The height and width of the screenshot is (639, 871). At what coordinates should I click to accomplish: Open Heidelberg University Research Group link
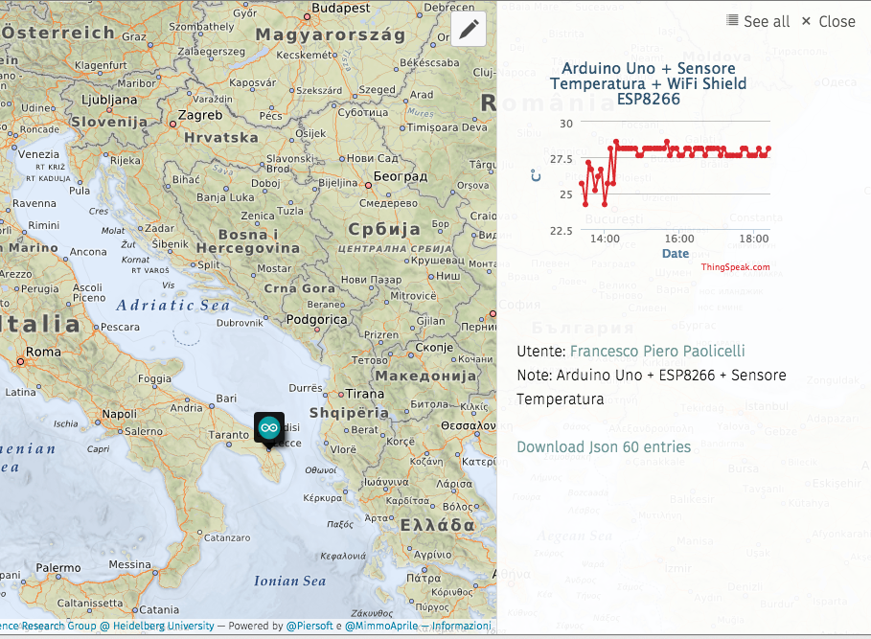click(x=106, y=626)
